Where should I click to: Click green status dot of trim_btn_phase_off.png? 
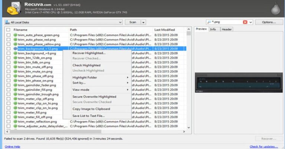[16, 76]
